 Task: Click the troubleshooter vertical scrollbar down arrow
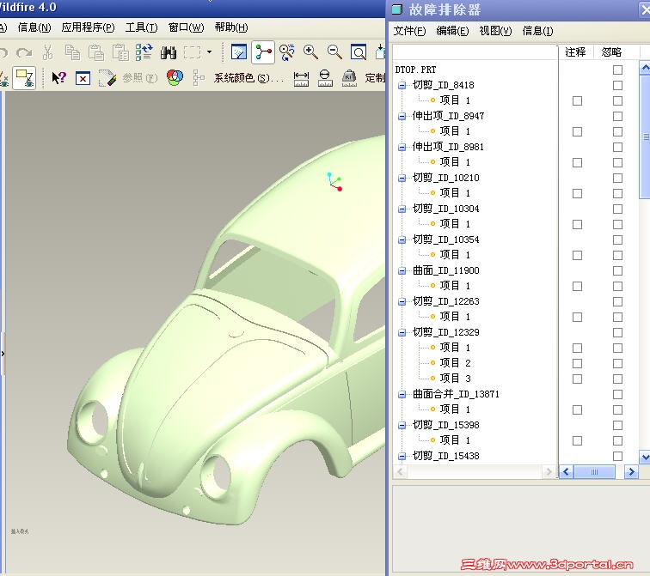(645, 458)
